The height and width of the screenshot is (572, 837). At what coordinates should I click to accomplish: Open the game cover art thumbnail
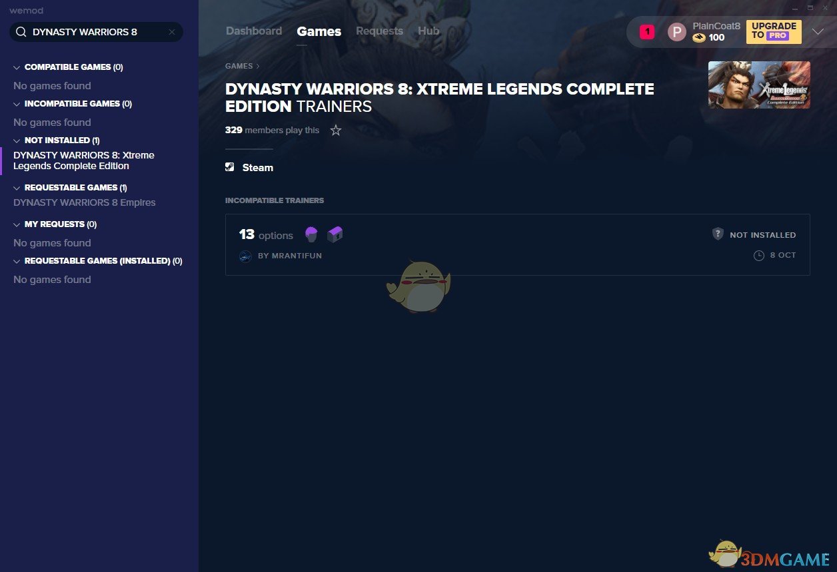[x=759, y=85]
